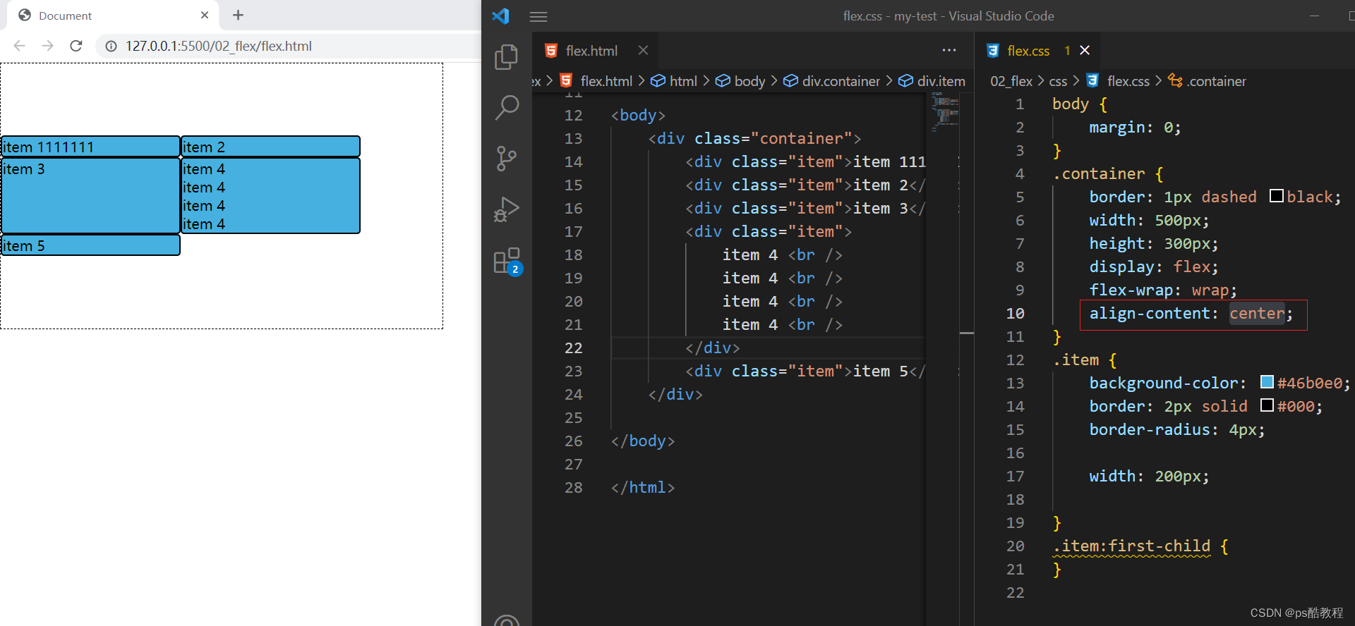The width and height of the screenshot is (1355, 626).
Task: Select div.container in breadcrumb
Action: click(x=832, y=81)
